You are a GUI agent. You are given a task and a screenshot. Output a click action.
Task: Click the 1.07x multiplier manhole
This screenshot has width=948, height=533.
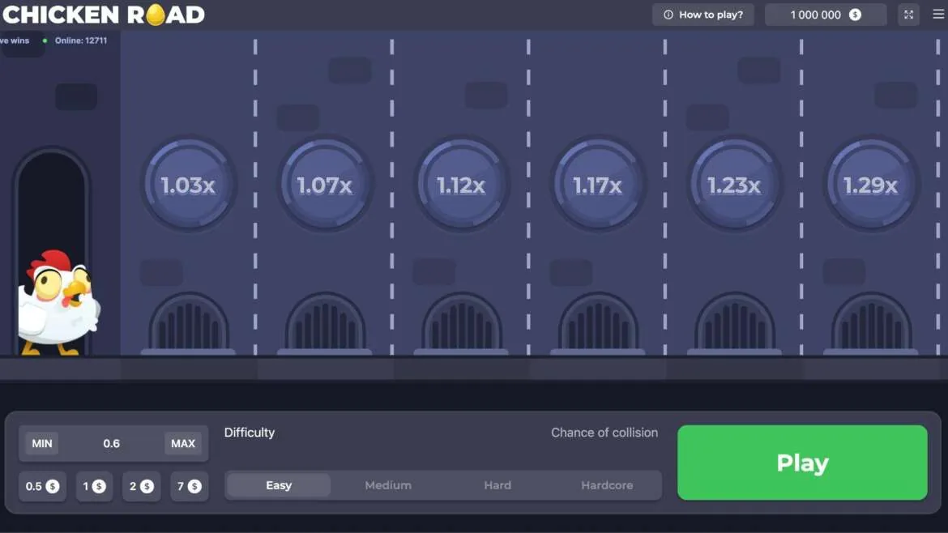[x=325, y=185]
